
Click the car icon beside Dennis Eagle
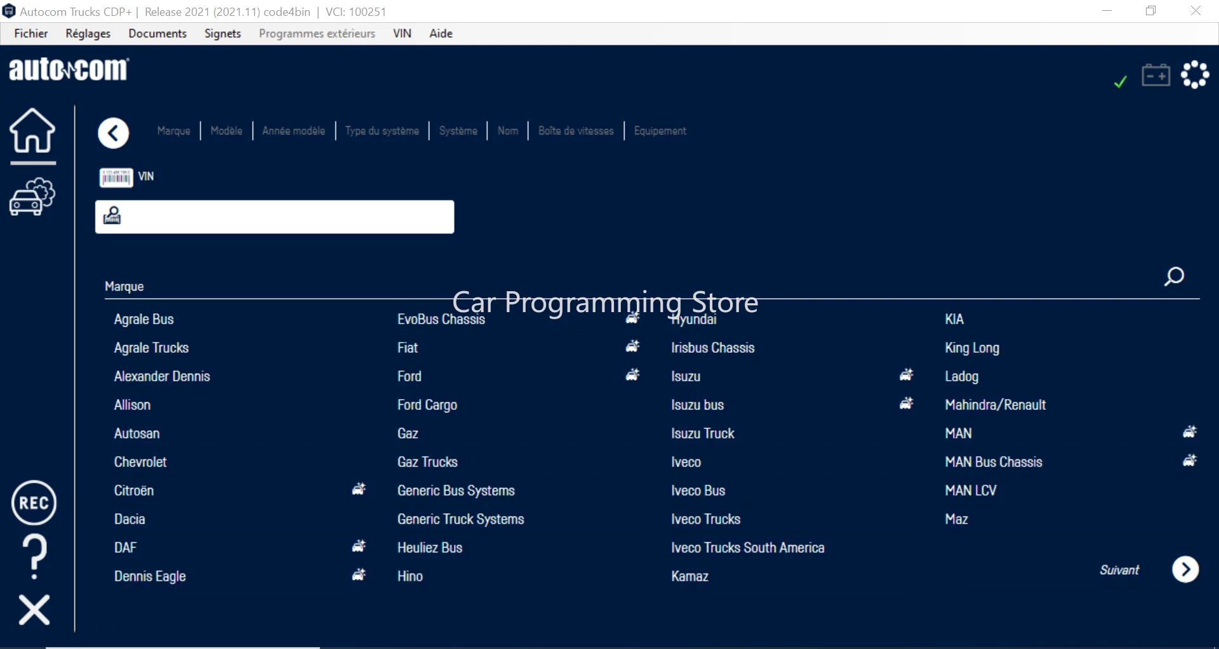pyautogui.click(x=359, y=575)
